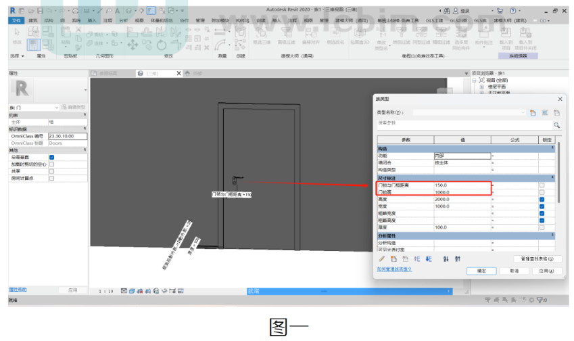Image resolution: width=574 pixels, height=341 pixels.
Task: Click the pencil edit parameter icon
Action: pos(382,259)
